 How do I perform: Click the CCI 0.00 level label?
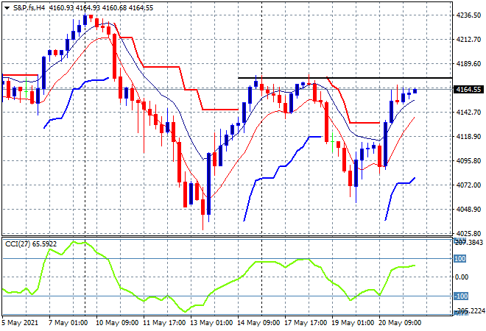462,277
